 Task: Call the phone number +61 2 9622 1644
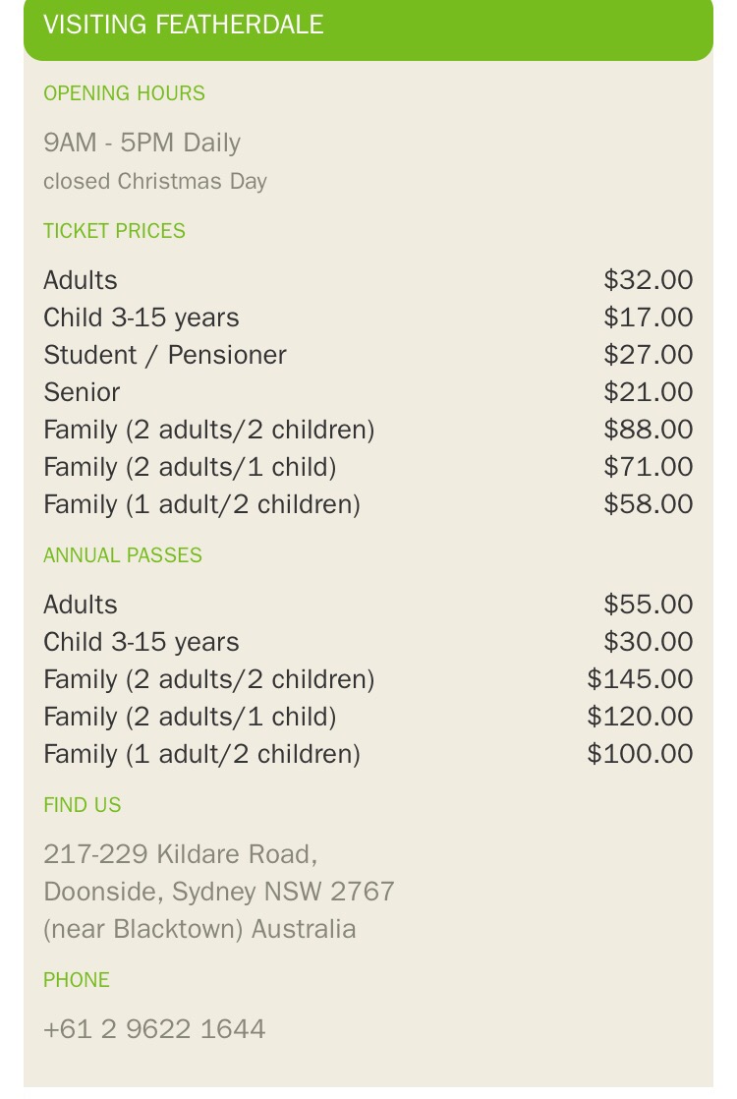coord(154,1029)
